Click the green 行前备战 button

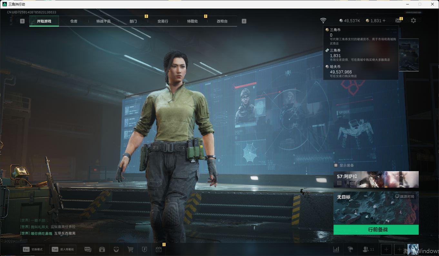click(x=376, y=230)
